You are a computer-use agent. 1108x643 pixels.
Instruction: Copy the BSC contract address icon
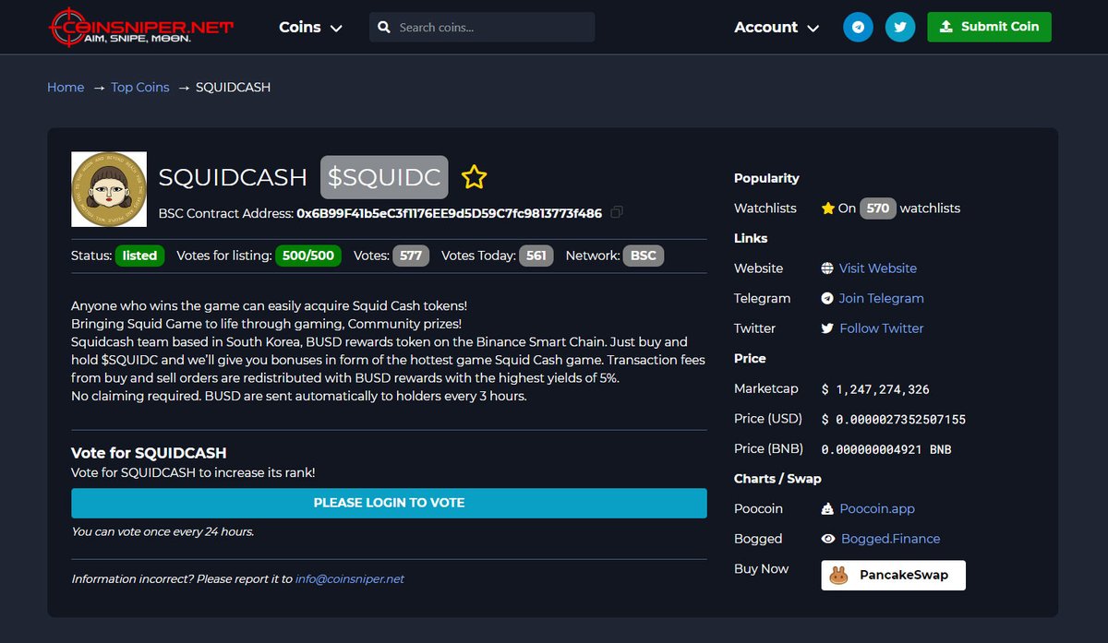tap(617, 213)
